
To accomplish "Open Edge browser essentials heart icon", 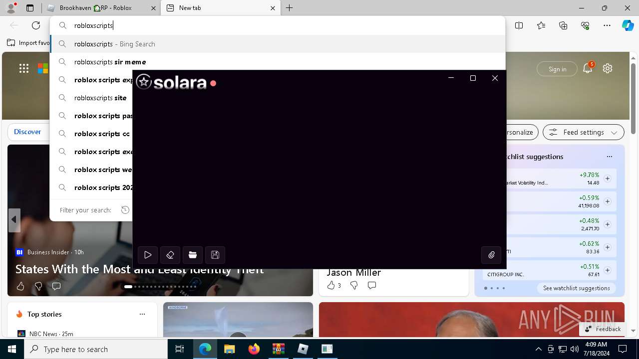I will click(x=585, y=25).
